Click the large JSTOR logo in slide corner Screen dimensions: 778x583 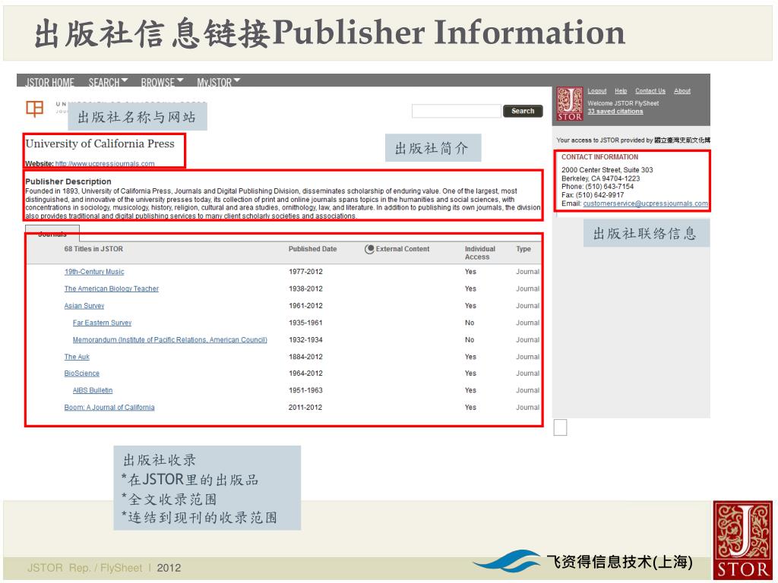click(x=743, y=540)
